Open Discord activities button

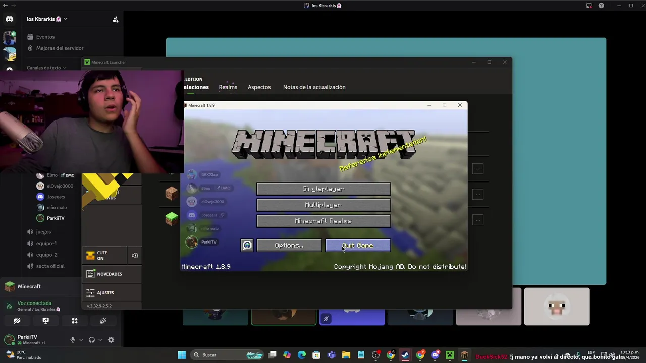pos(75,321)
